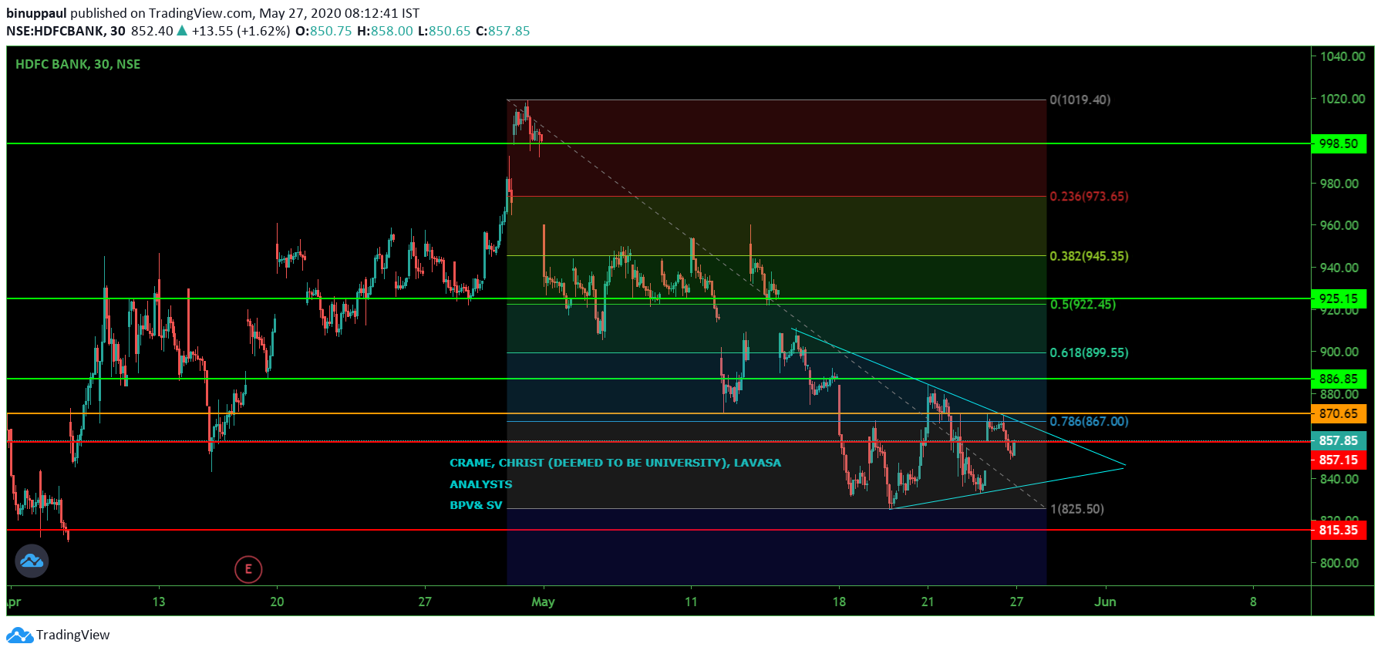
Task: Click the 'Jun' date axis label
Action: [1105, 602]
